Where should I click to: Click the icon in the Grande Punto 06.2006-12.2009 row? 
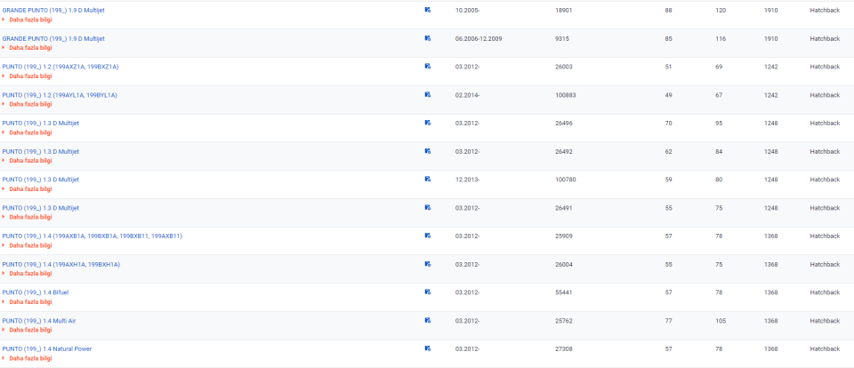[x=428, y=38]
